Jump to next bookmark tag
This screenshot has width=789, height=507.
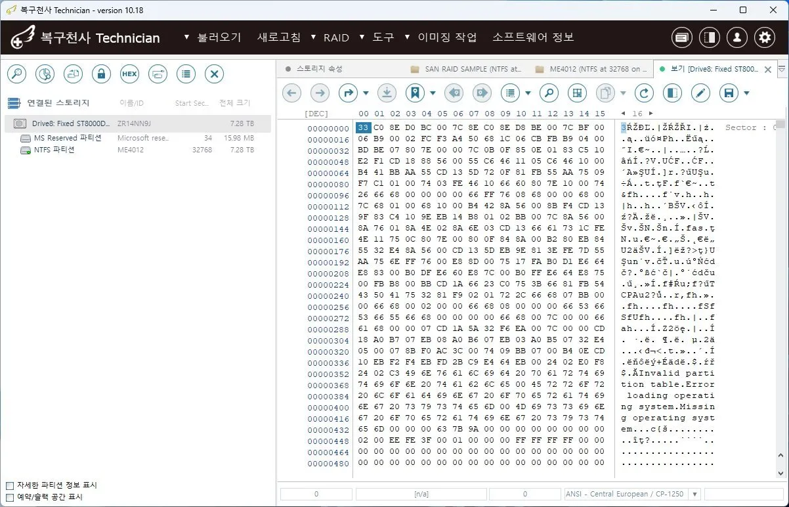(x=482, y=93)
